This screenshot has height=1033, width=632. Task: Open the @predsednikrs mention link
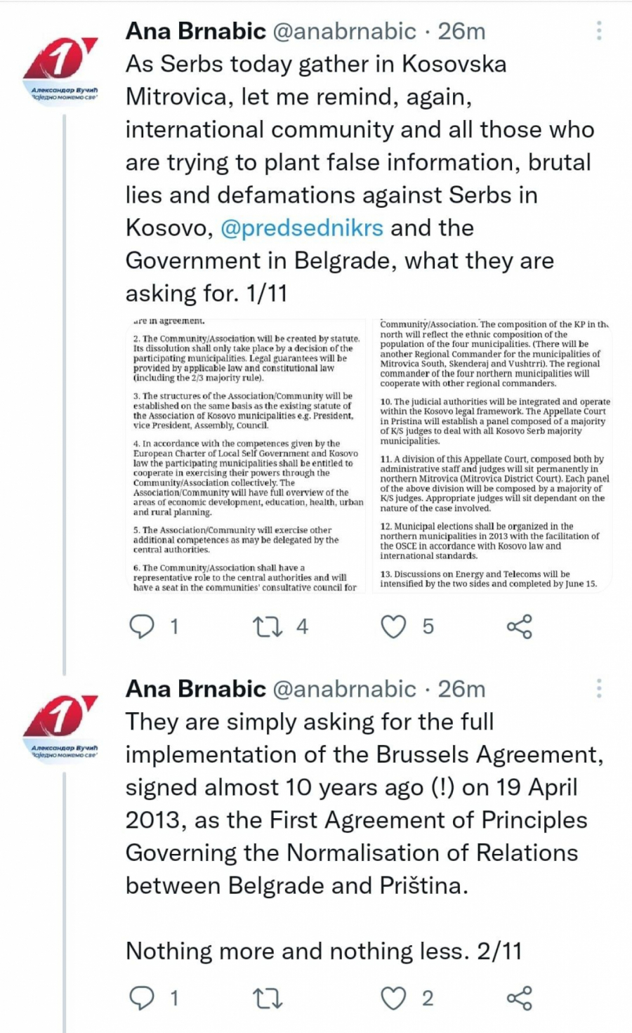[302, 228]
